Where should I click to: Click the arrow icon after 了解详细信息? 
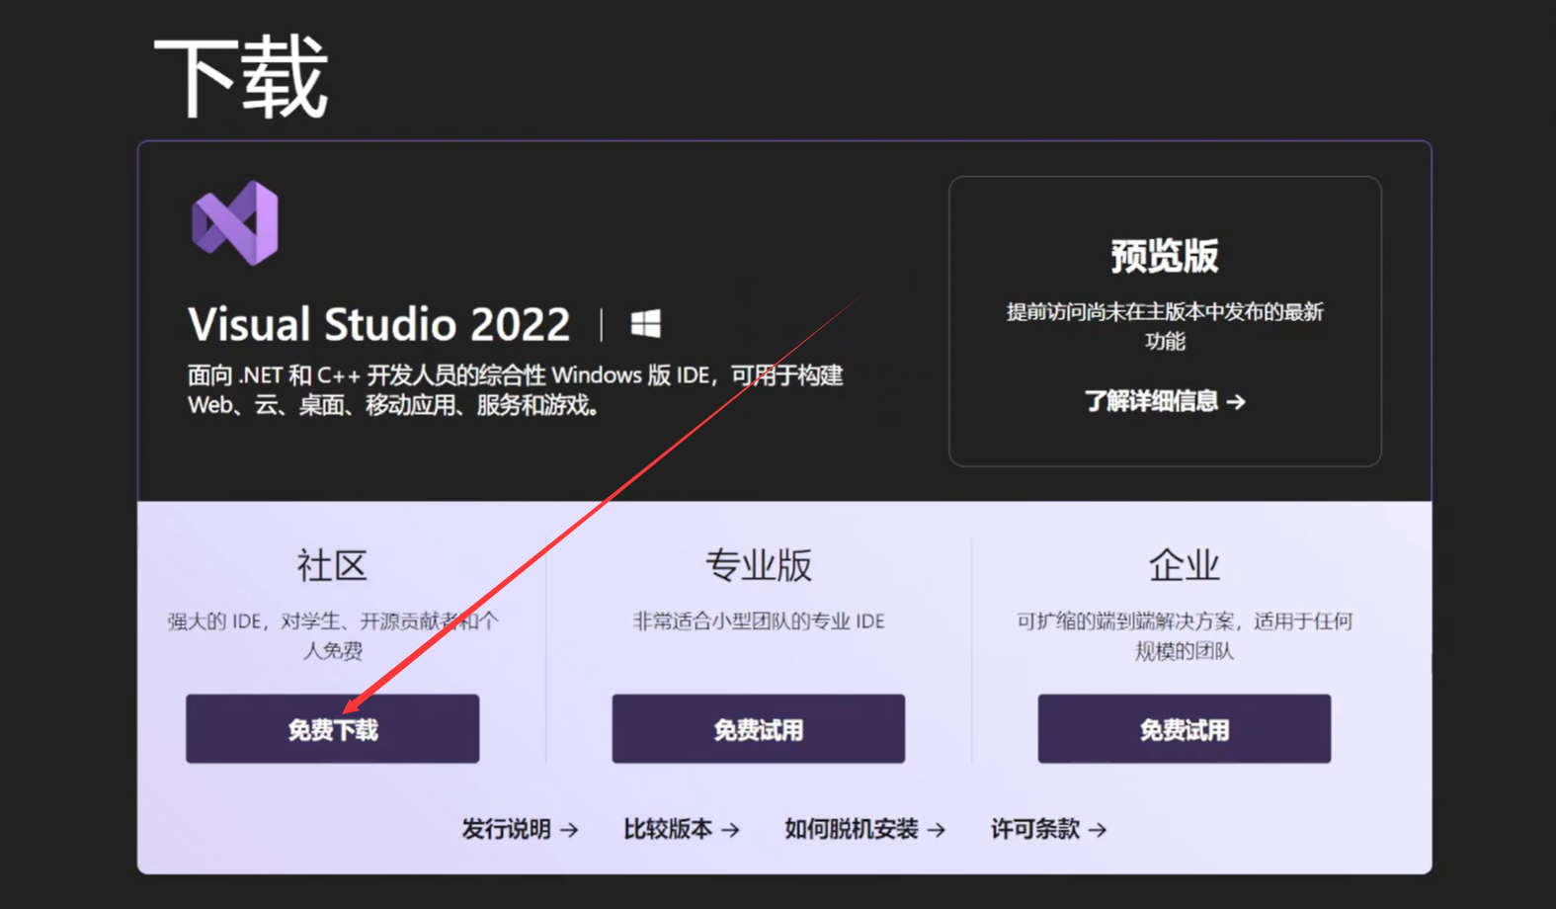(1236, 402)
